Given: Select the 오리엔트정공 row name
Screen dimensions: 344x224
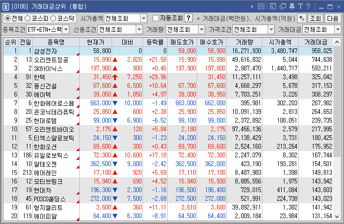Looking at the screenshot, I should click(x=51, y=59).
